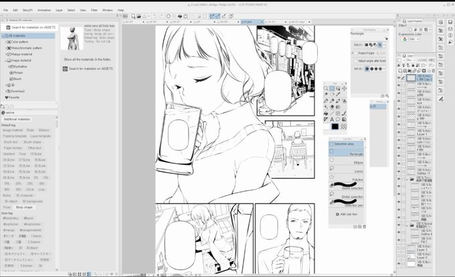
Task: Select the Gradient tool in Tool palette
Action: (344, 119)
